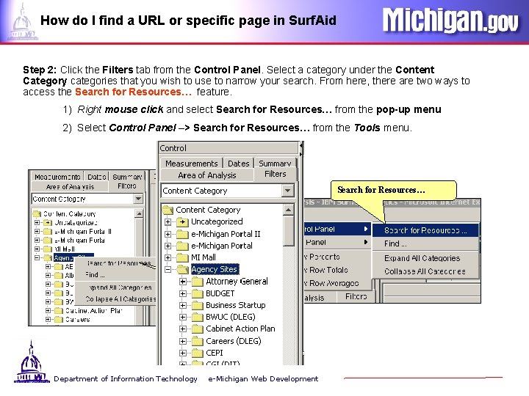Screen dimensions: 529x396
Task: Collapse Agency Sites node in left small panel
Action: pos(37,258)
